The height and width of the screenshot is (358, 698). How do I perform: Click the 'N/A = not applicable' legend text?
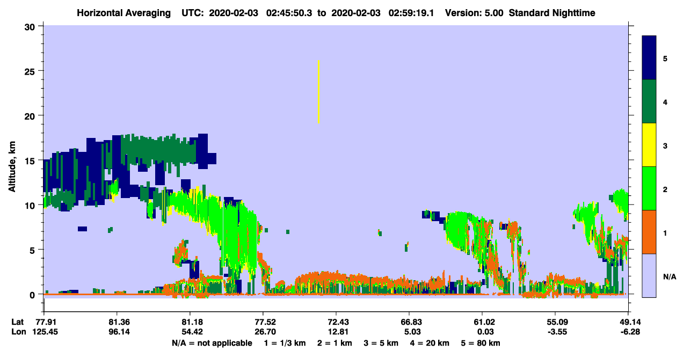coord(212,343)
